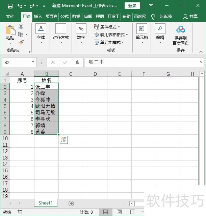The image size is (206, 216).
Task: Open the 编辑 editing group
Action: 160,34
